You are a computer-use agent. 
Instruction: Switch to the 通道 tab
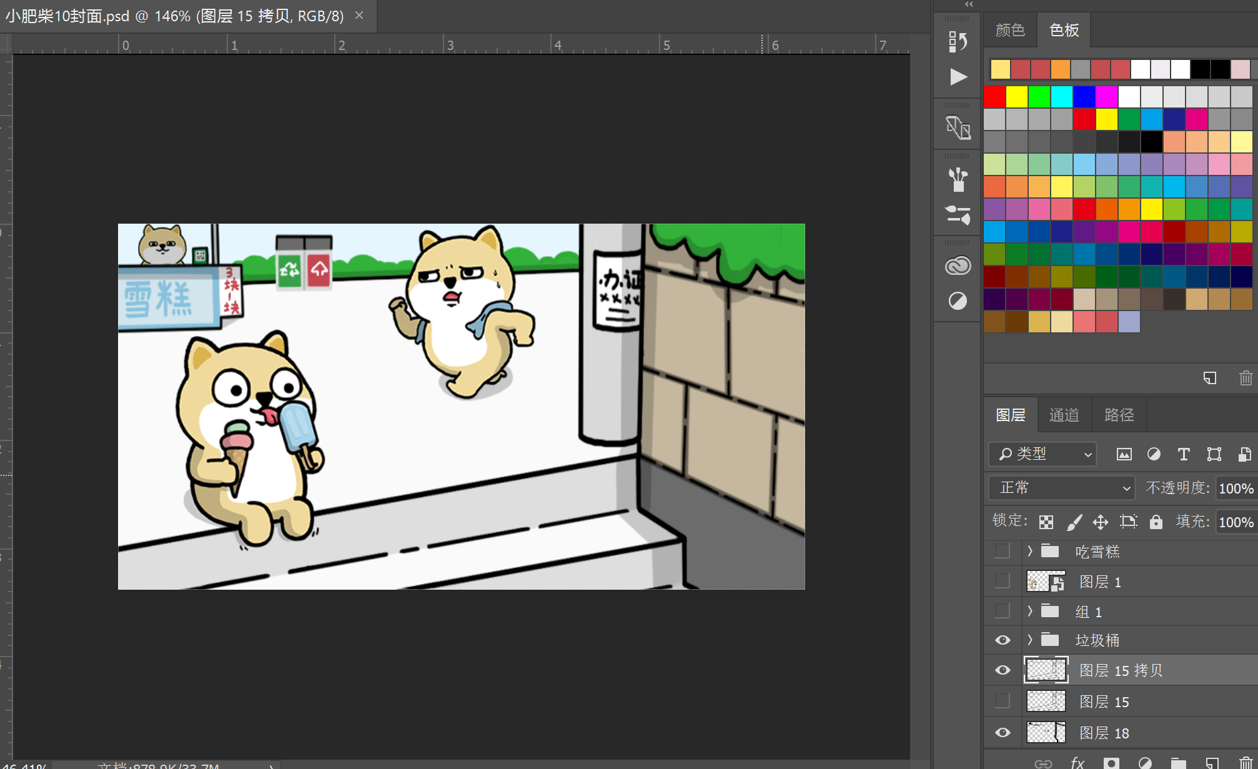click(x=1064, y=415)
